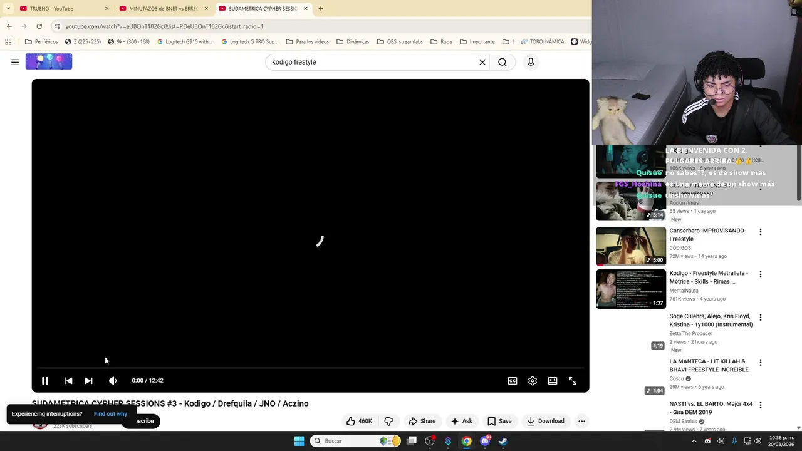This screenshot has height=451, width=802.
Task: Open a new browser tab
Action: tap(320, 9)
